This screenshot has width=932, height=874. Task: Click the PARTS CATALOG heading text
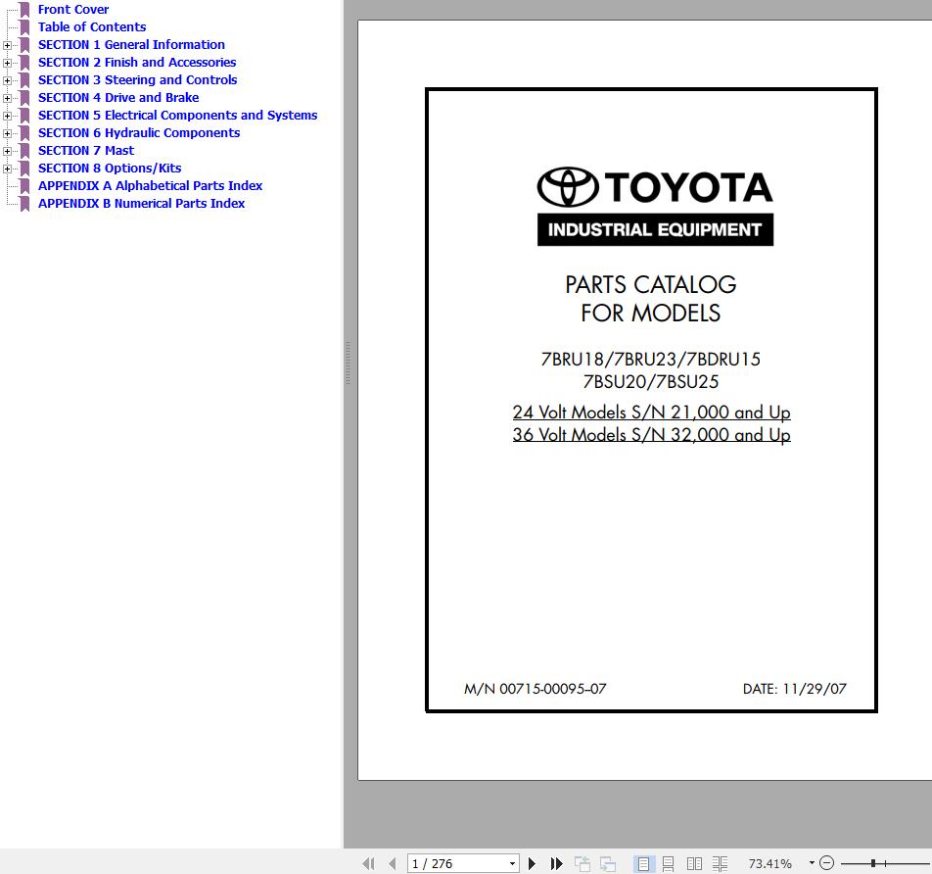click(651, 284)
